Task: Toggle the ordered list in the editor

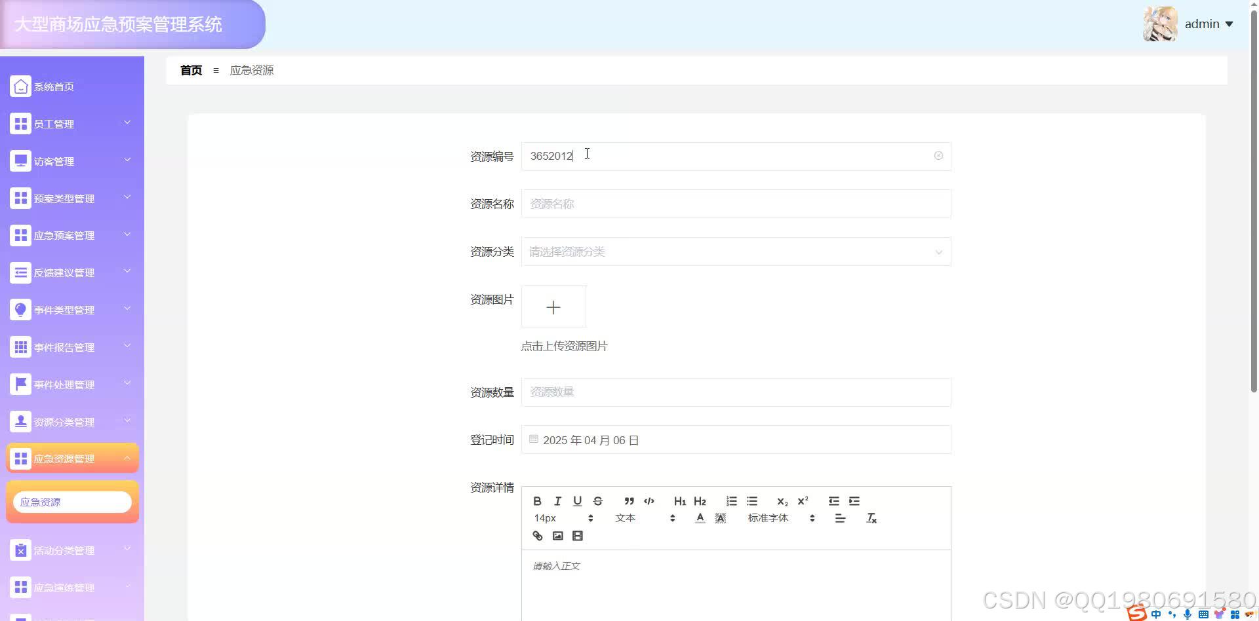Action: tap(732, 501)
